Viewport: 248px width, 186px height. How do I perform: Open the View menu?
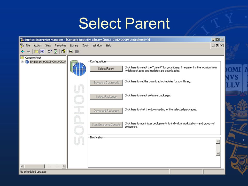(48, 45)
